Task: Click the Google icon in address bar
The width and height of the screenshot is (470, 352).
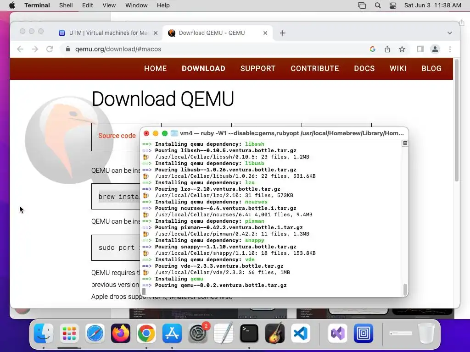Action: [x=373, y=49]
